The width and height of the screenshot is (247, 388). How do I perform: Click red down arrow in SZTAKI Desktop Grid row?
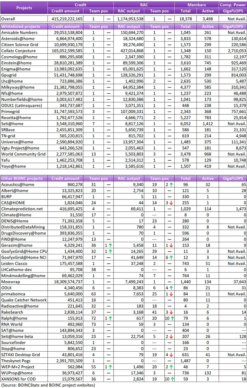[x=171, y=354]
